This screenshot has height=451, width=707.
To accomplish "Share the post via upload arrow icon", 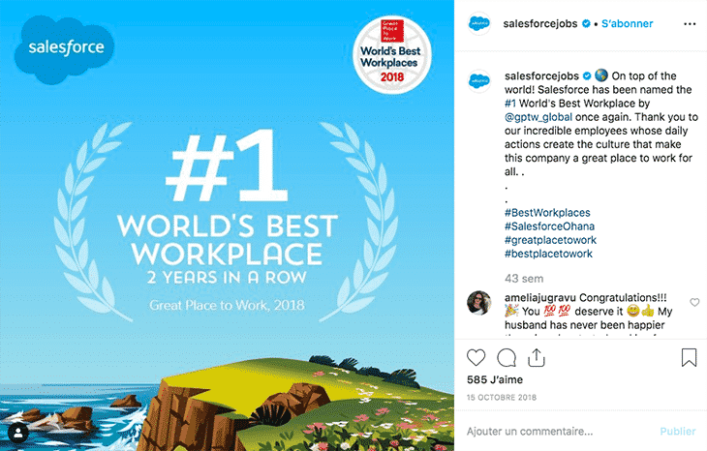I will pyautogui.click(x=537, y=358).
